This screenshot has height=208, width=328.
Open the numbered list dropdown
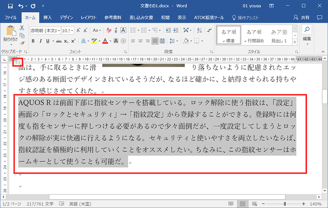coord(149,30)
